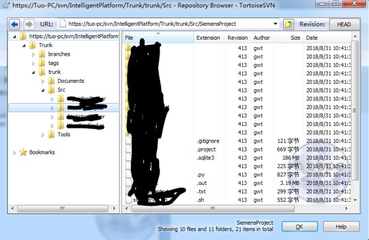Select the row with .sqlite3 extension
Viewport: 369px width, 240px height.
[237, 158]
